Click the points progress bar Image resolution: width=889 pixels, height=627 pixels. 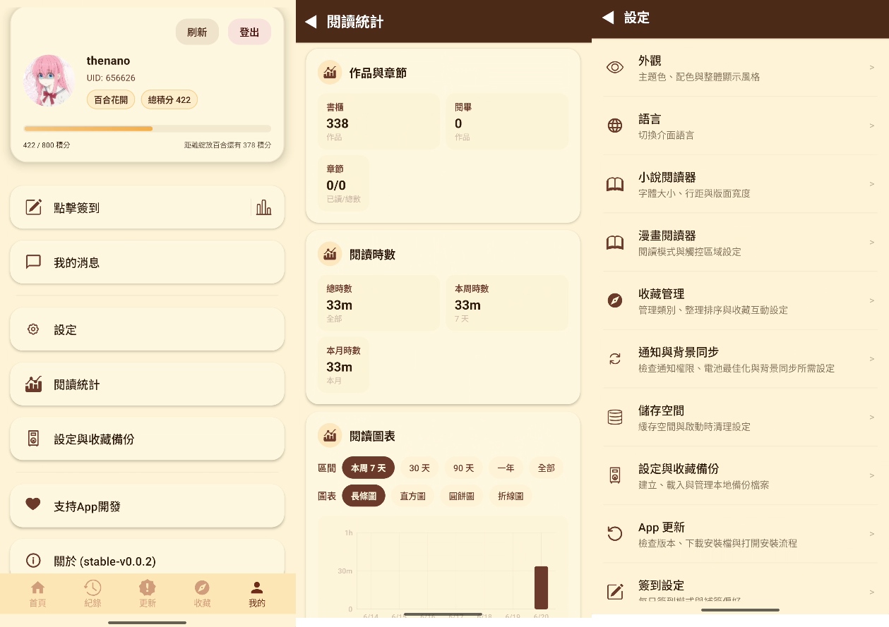pyautogui.click(x=147, y=128)
